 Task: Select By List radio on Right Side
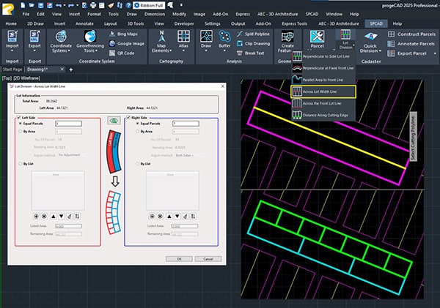[138, 164]
